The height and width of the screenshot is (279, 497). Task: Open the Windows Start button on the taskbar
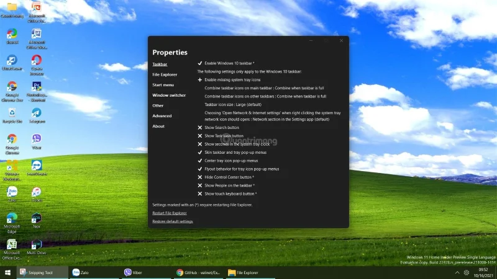click(x=8, y=272)
